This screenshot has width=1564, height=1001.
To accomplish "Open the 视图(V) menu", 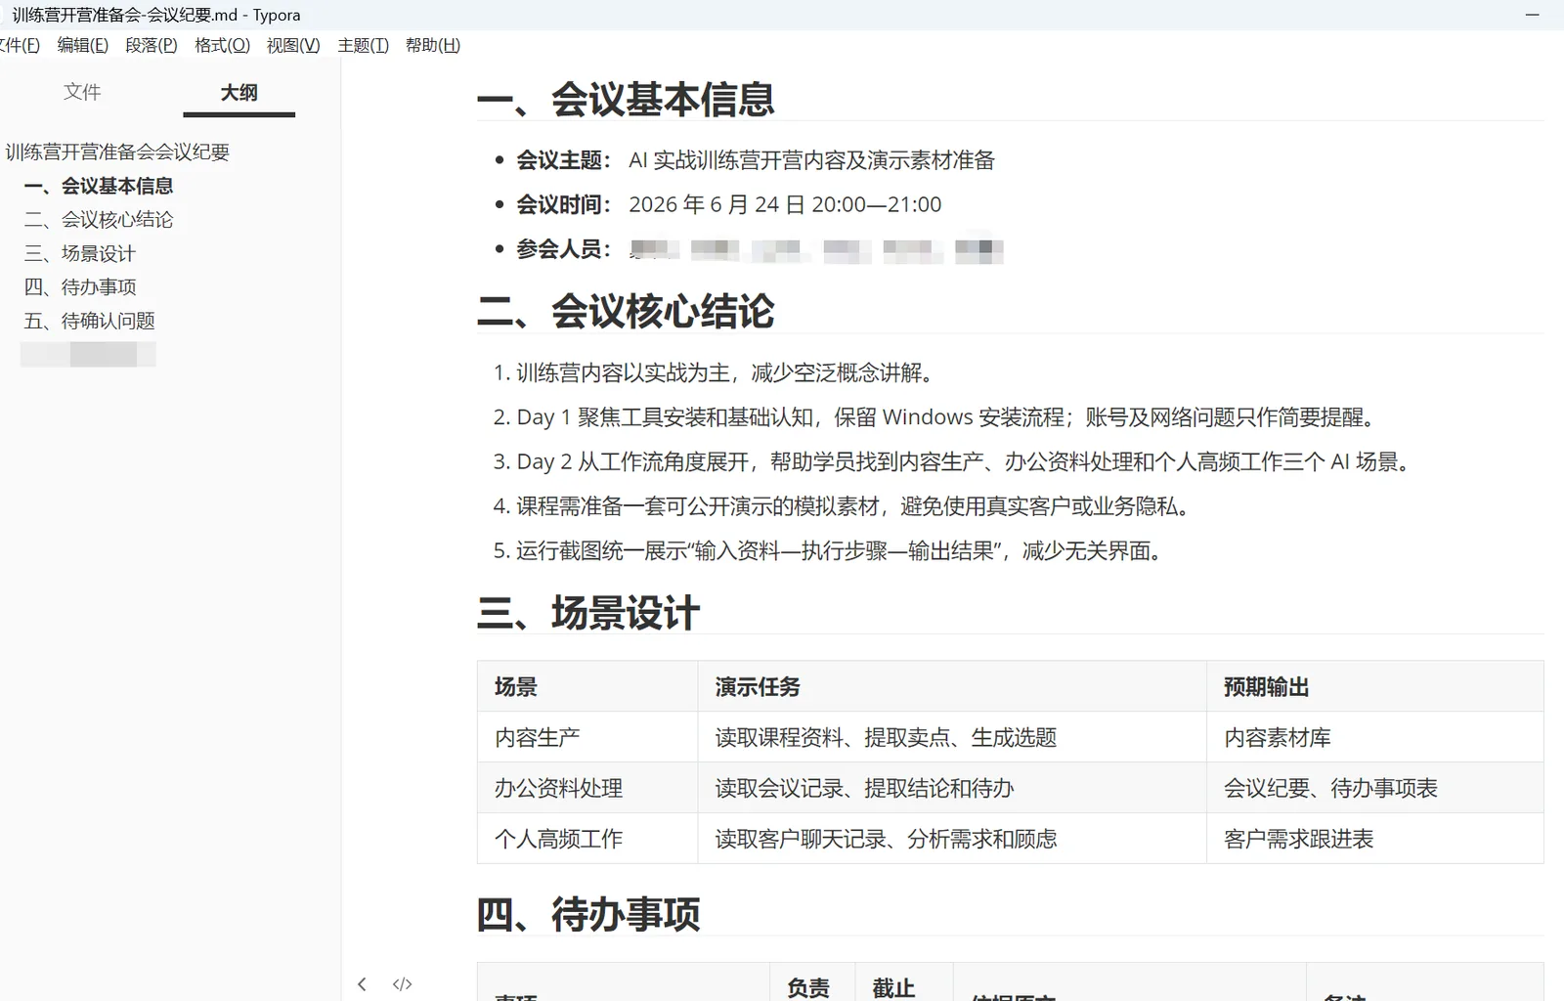I will 293,45.
